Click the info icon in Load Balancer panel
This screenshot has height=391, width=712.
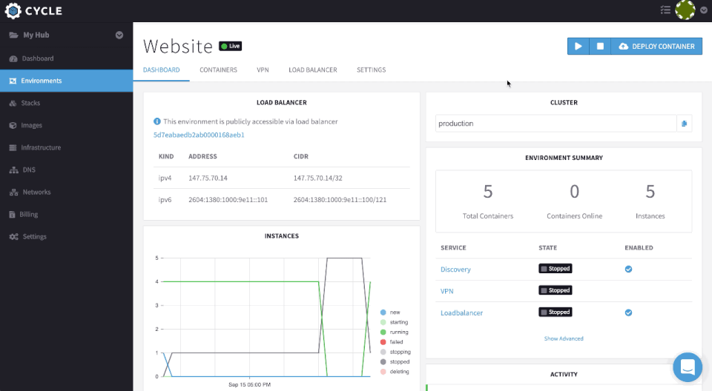tap(157, 121)
